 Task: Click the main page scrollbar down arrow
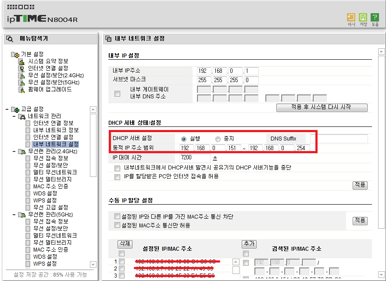coord(381,274)
